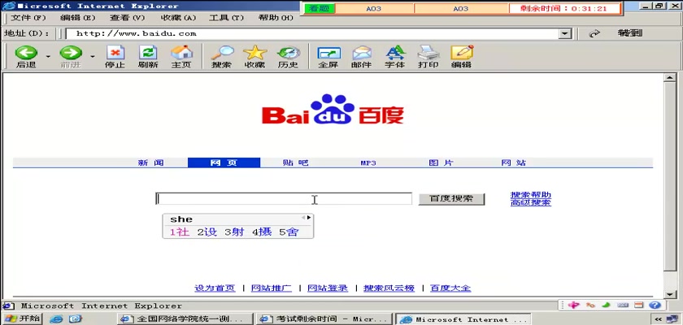The width and height of the screenshot is (683, 325).
Task: Click the scrollbar down arrow
Action: click(x=669, y=293)
